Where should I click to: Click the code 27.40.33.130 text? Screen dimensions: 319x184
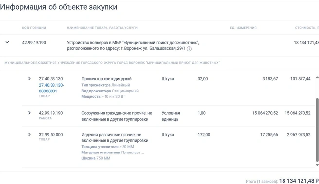51,79
